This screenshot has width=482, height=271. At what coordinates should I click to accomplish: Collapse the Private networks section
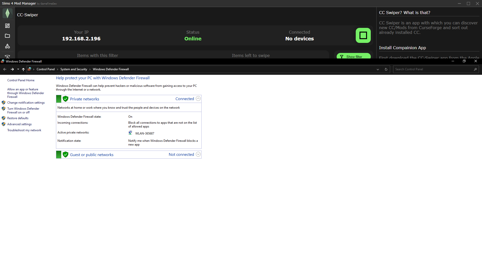pyautogui.click(x=198, y=99)
